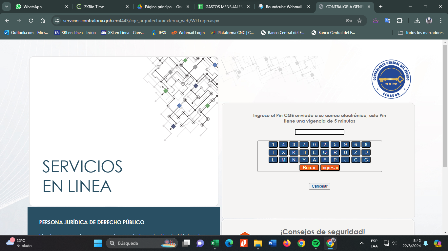The image size is (448, 251).
Task: Open the Chrome extensions puzzle icon
Action: pos(399,21)
